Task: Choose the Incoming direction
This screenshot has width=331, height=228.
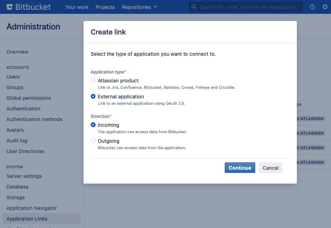Action: [93, 125]
